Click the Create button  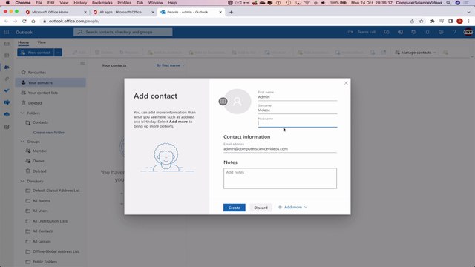235,208
